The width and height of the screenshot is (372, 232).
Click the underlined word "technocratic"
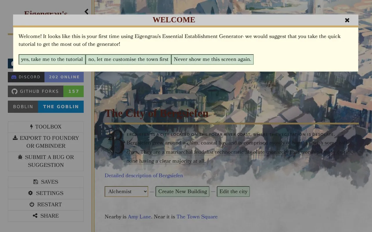pos(229,152)
